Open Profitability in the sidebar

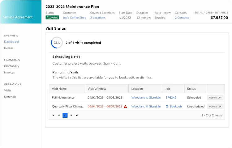pyautogui.click(x=12, y=66)
